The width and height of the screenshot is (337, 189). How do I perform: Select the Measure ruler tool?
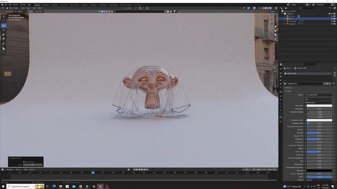pyautogui.click(x=4, y=48)
